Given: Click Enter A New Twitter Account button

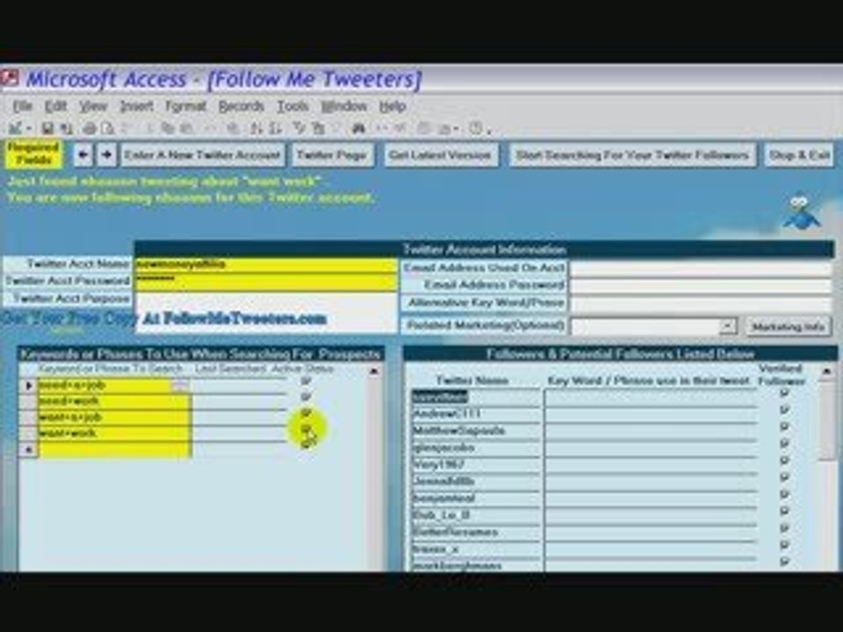Looking at the screenshot, I should [203, 155].
